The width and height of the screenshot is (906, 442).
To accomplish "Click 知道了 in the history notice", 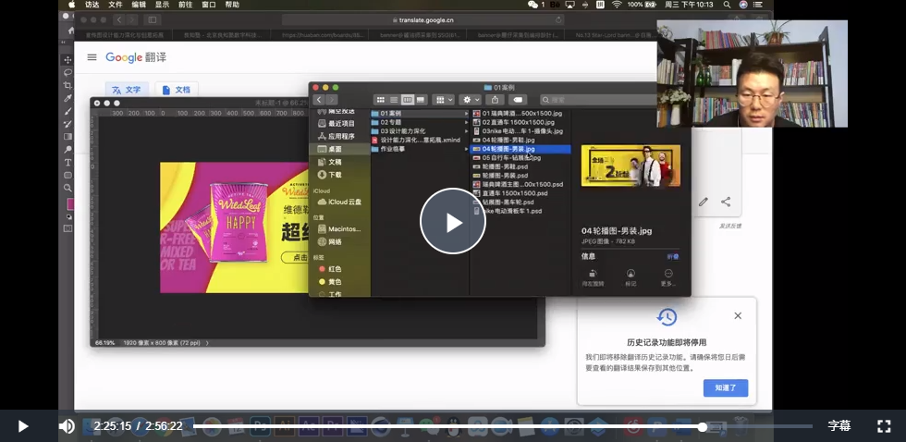I will click(726, 387).
